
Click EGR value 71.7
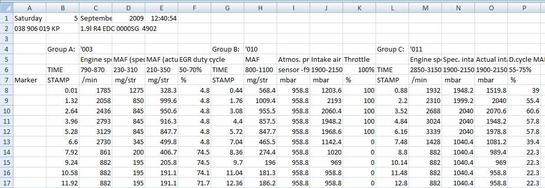coord(194,183)
